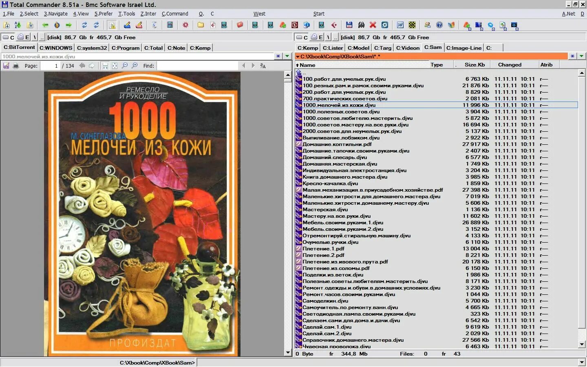Click the red X delete toolbar icon
Viewport: 587px width, 367px height.
tap(373, 25)
